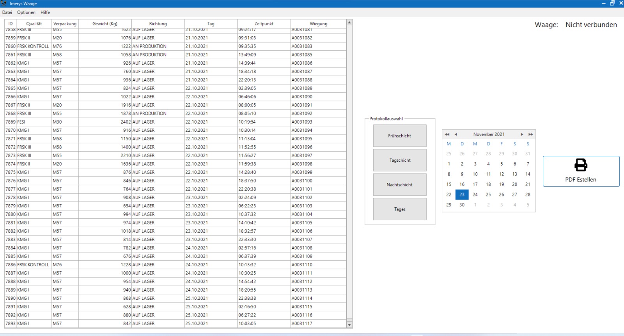Sort table by Gewicht (Kg) column header
The height and width of the screenshot is (336, 624).
[x=105, y=24]
